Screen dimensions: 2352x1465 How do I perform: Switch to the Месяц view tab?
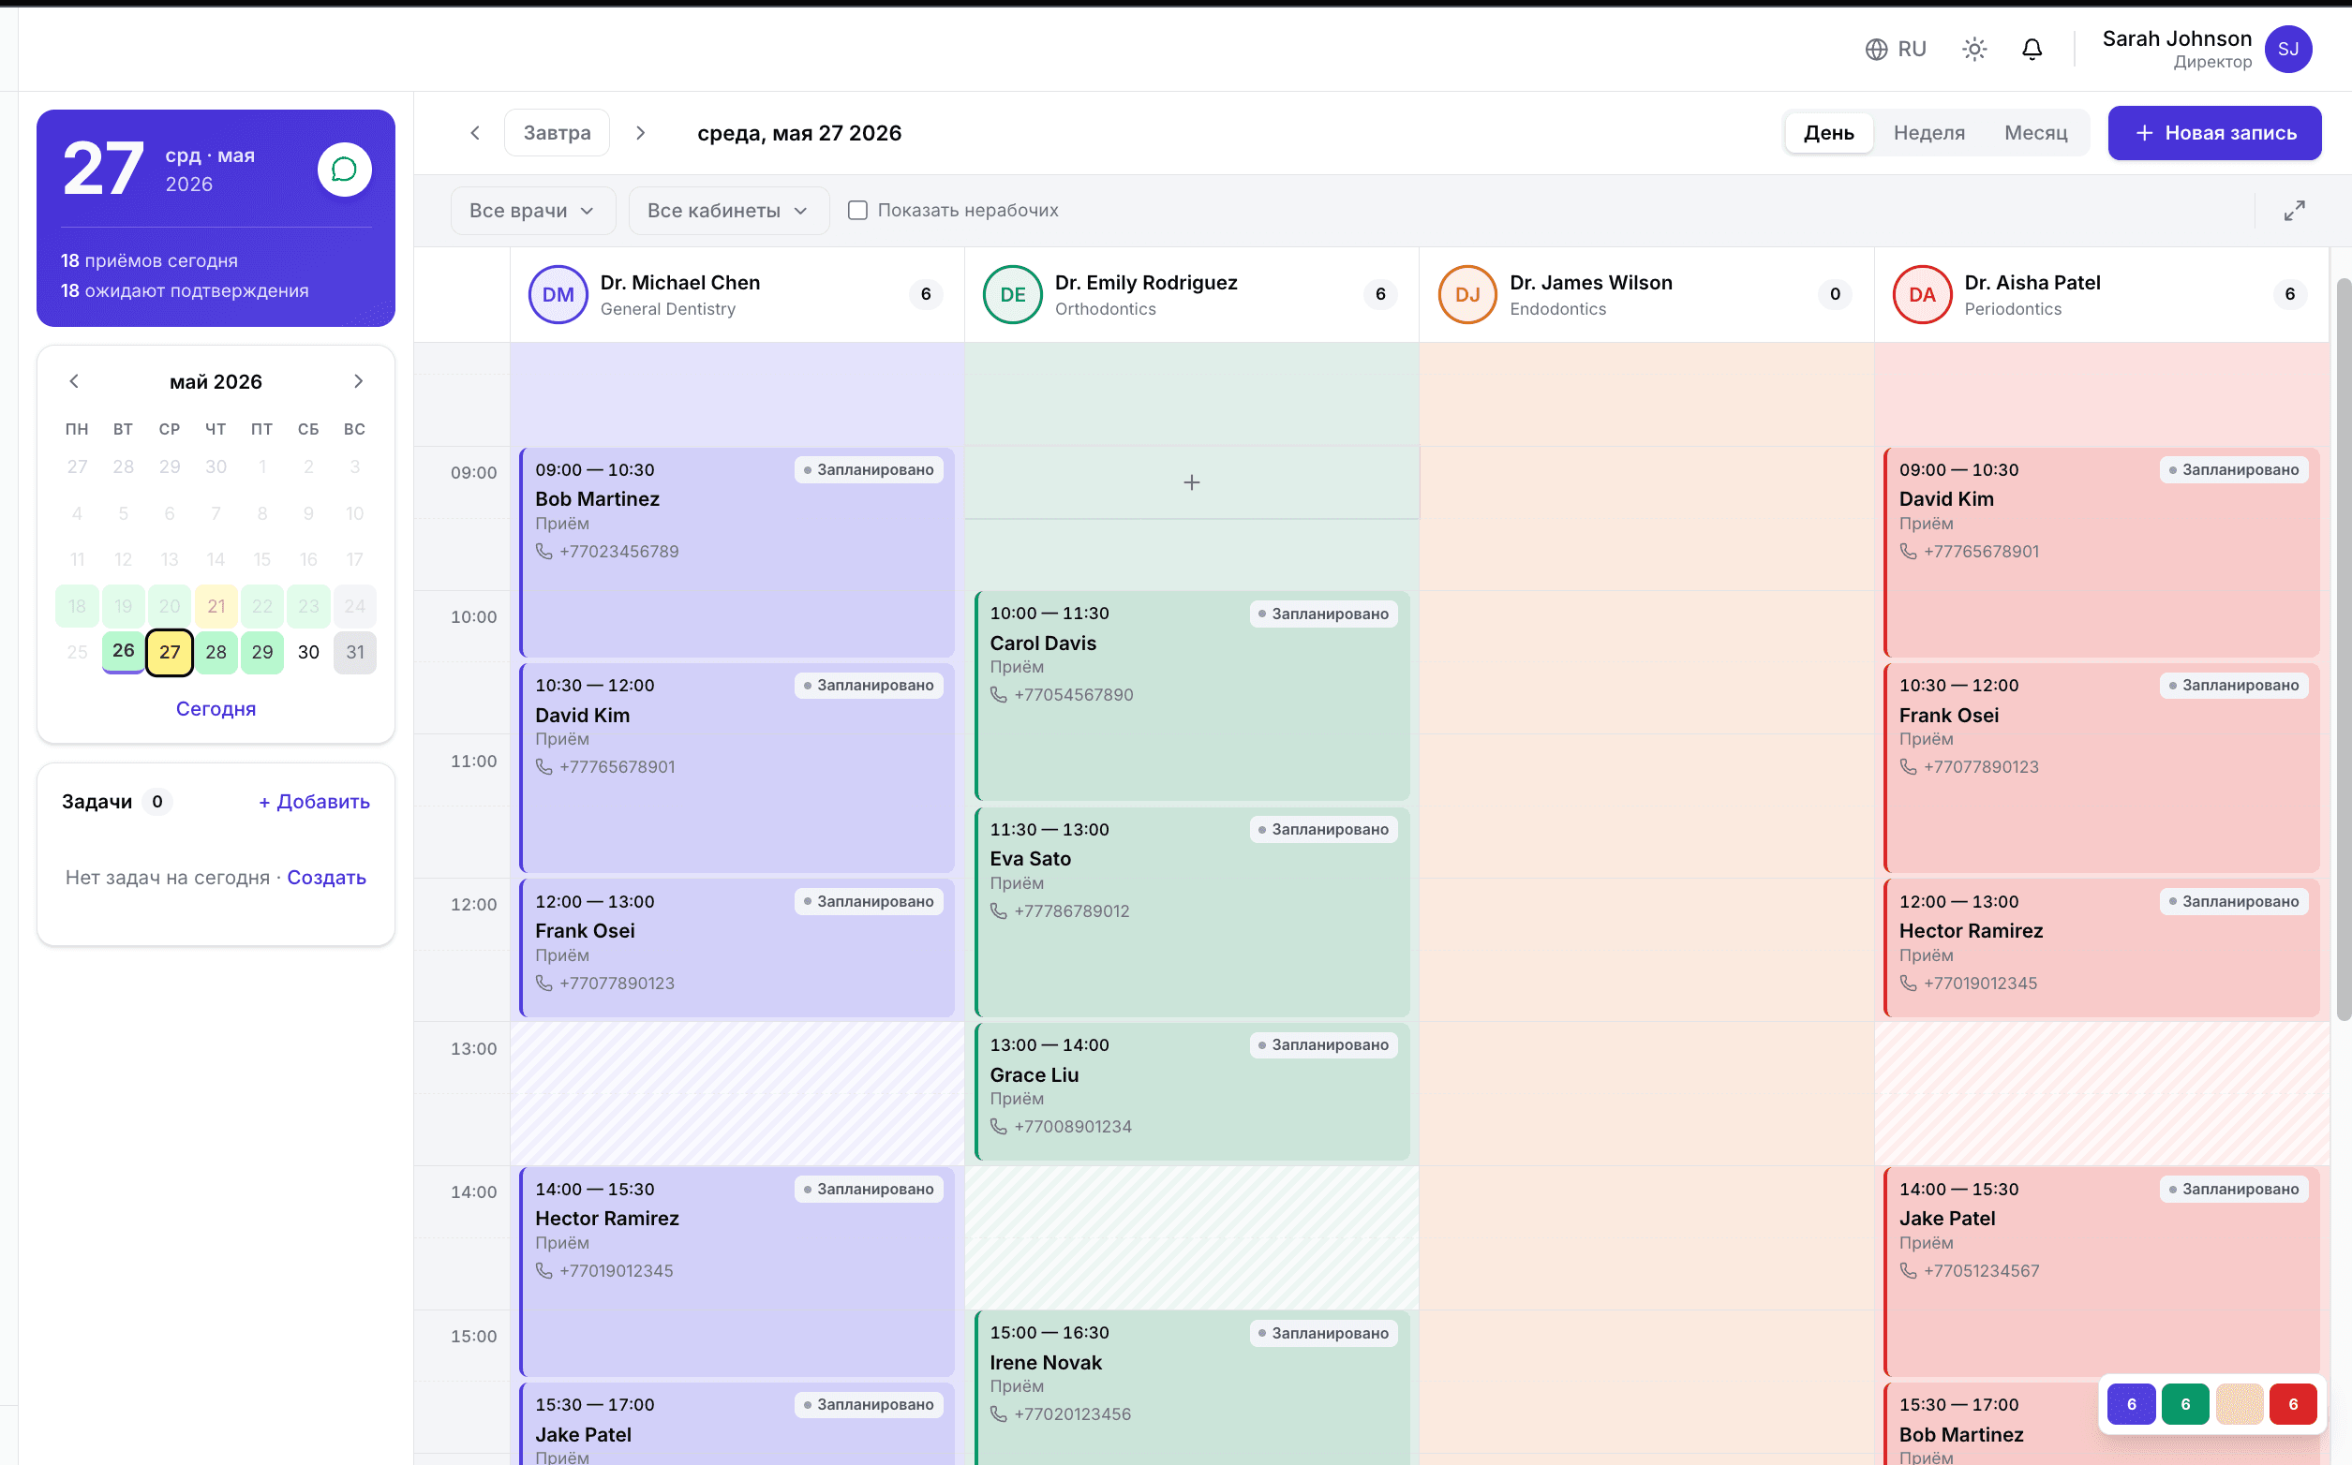coord(2035,133)
